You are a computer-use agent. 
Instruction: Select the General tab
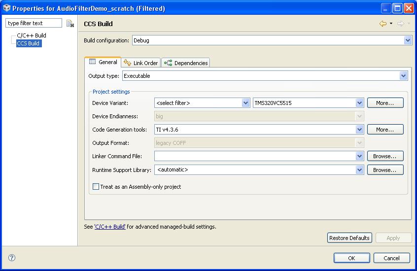(x=103, y=62)
